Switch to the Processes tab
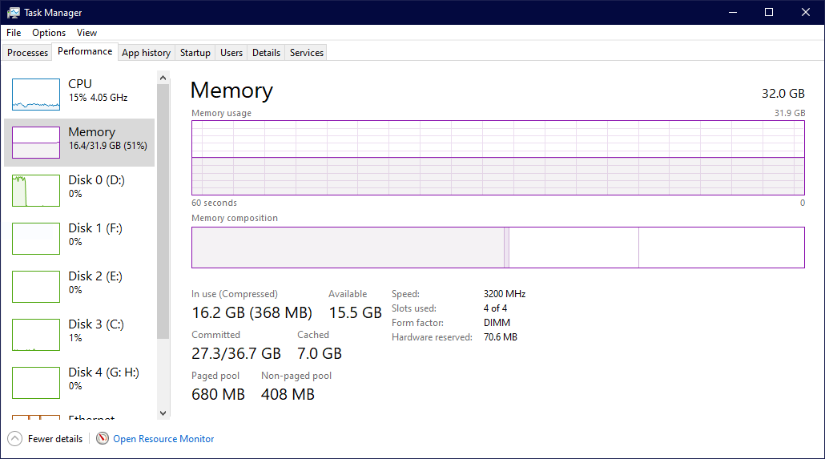This screenshot has height=459, width=825. coord(28,53)
